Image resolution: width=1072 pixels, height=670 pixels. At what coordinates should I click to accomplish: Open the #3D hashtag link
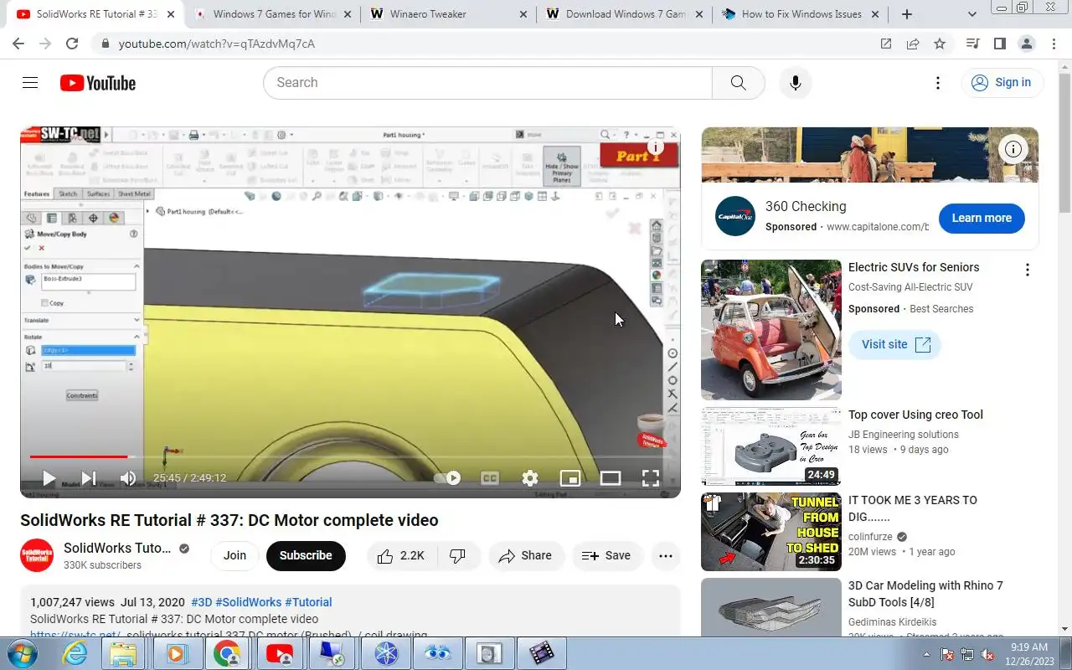201,602
